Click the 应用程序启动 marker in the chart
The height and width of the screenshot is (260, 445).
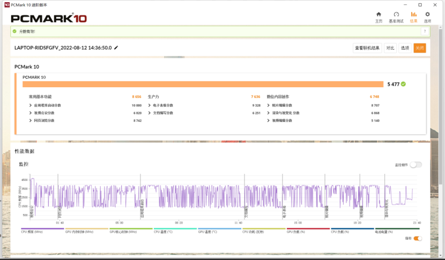click(x=142, y=209)
